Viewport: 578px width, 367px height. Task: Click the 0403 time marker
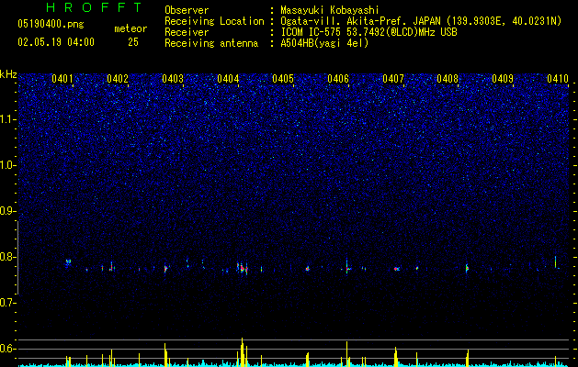(x=173, y=79)
